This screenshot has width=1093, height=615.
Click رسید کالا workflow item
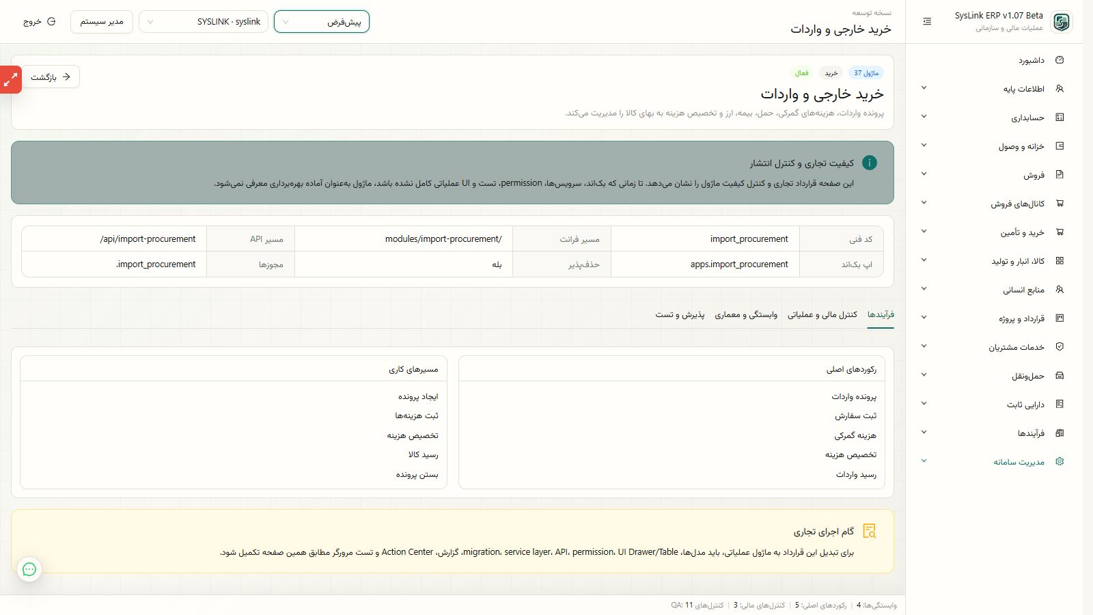click(x=423, y=455)
